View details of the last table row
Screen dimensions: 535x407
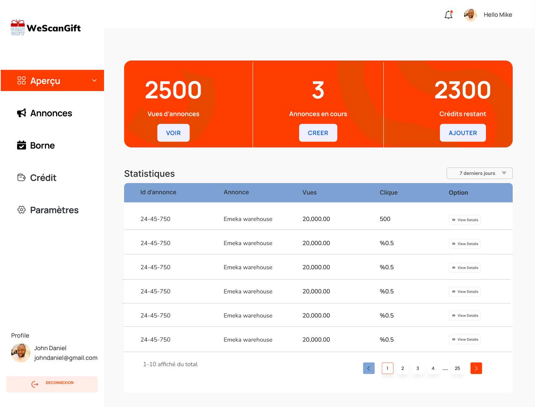[465, 339]
